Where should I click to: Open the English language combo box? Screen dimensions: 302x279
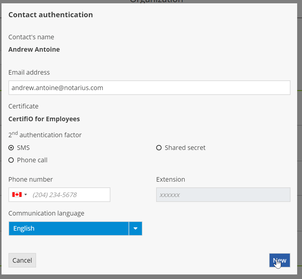[69, 229]
